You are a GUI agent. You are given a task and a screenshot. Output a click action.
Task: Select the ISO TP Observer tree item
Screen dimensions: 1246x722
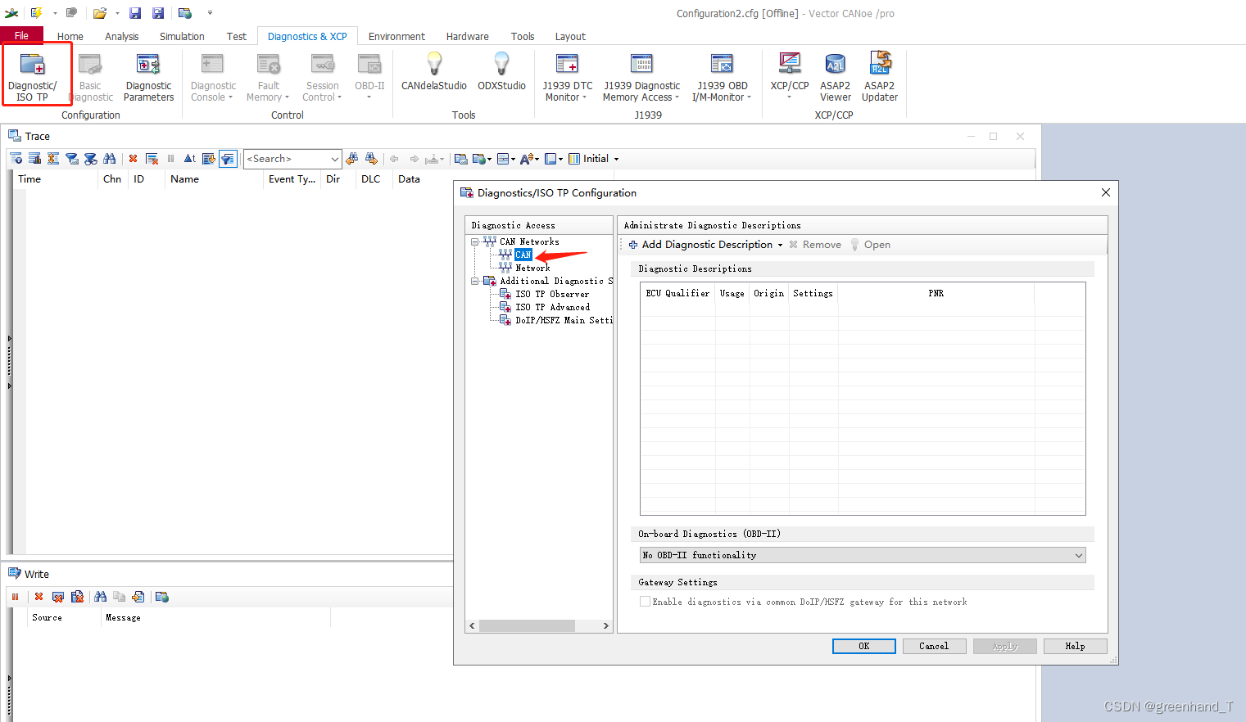(x=552, y=295)
